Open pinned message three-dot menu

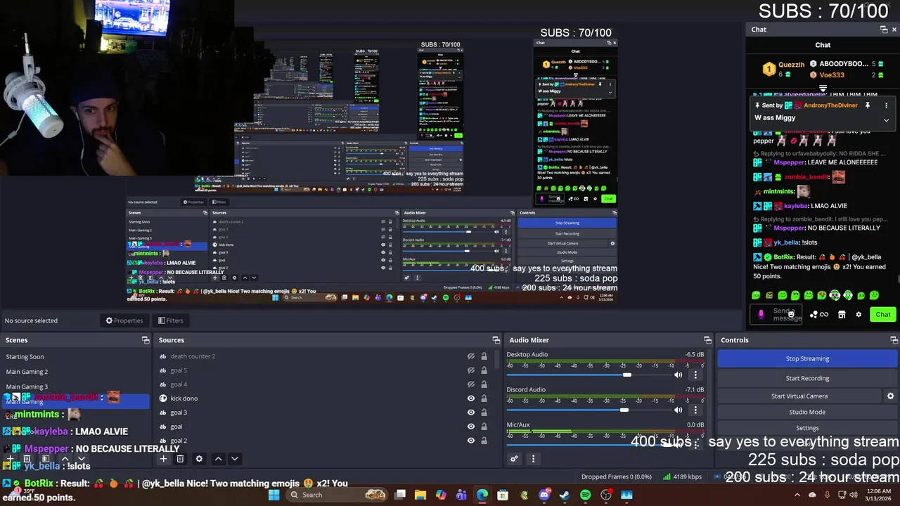[886, 105]
